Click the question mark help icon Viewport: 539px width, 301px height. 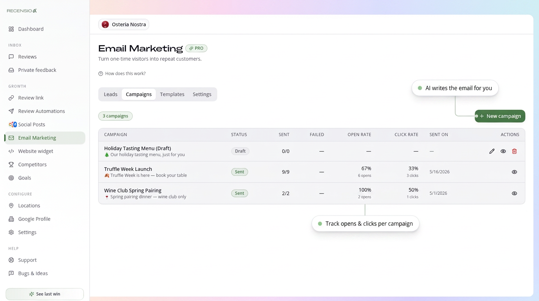(x=101, y=74)
